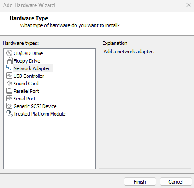Close the wizard with the X button
194x188 pixels.
click(189, 5)
